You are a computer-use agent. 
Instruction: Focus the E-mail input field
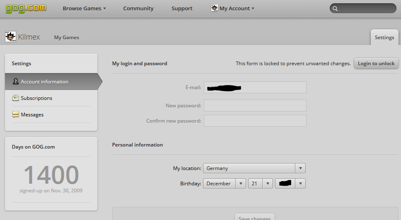[255, 88]
